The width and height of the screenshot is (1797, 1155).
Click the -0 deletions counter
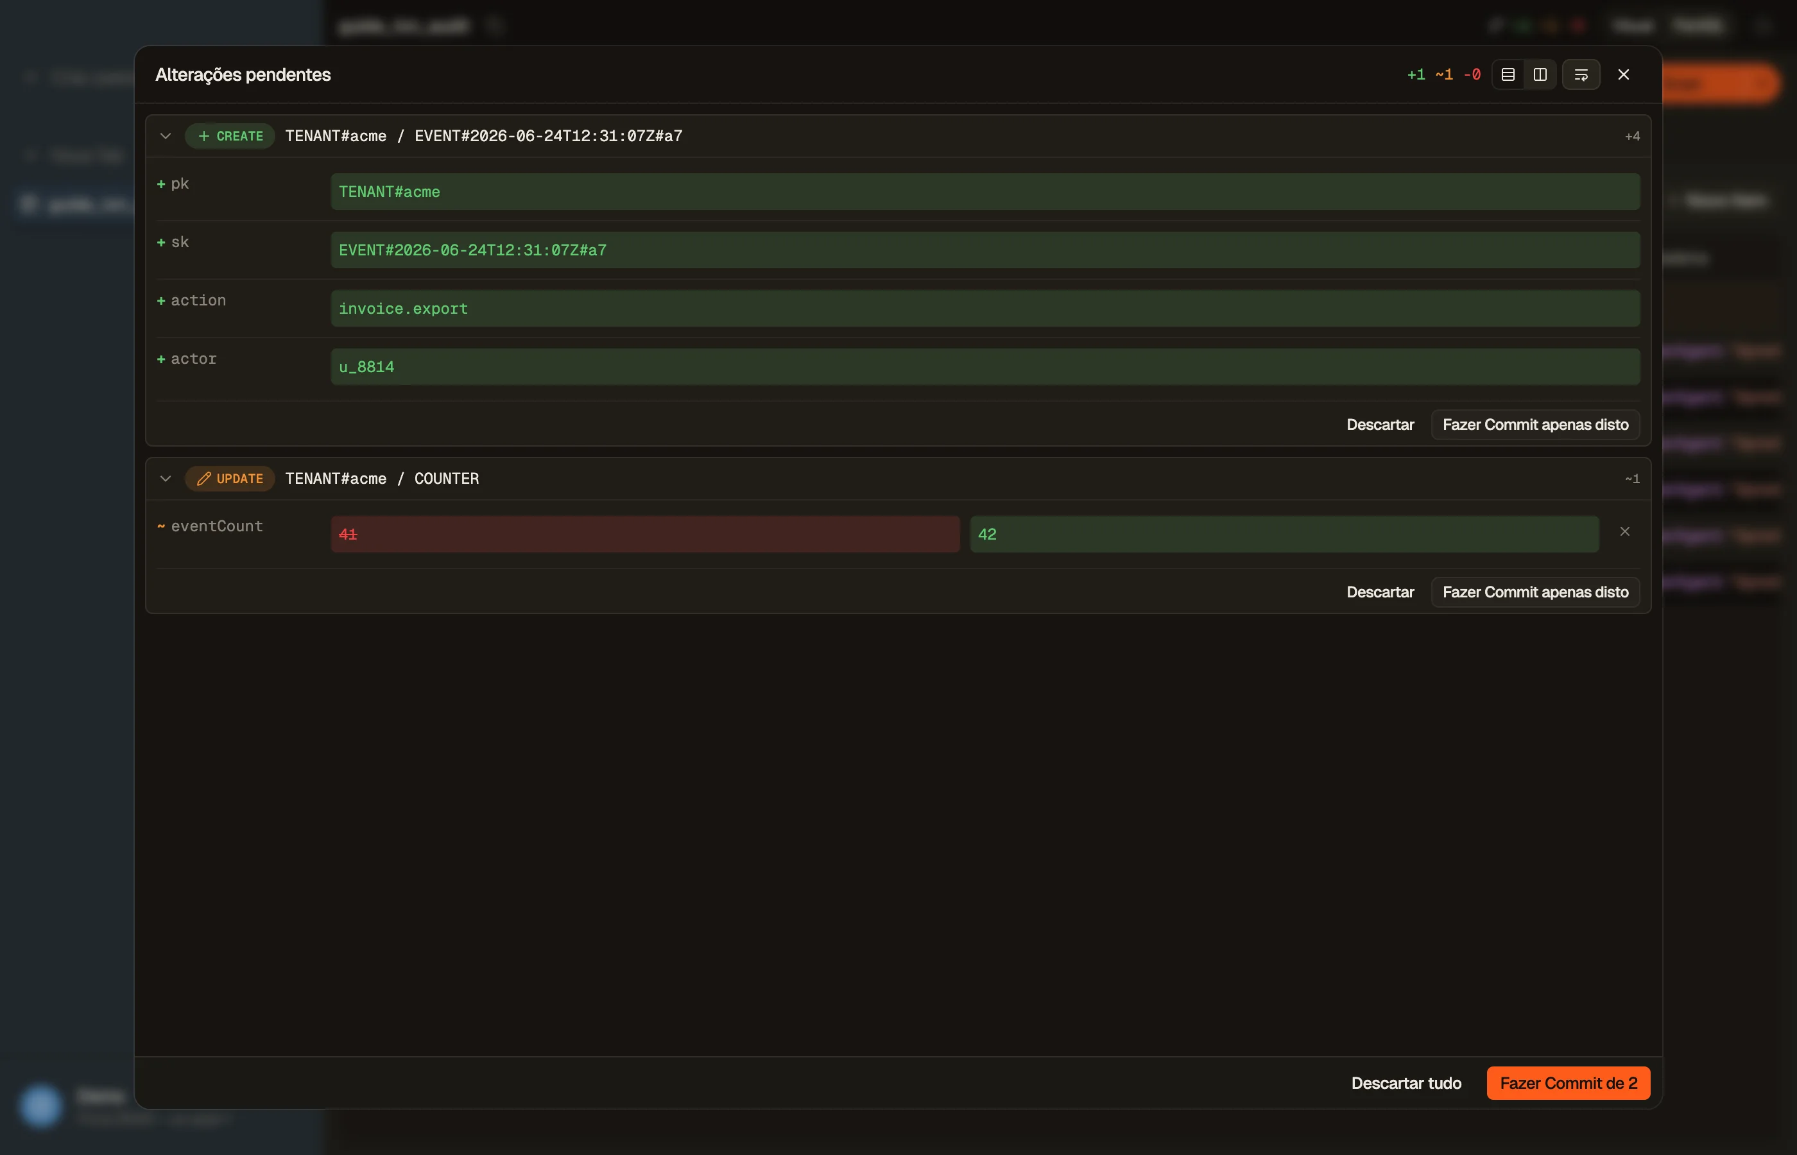pyautogui.click(x=1472, y=74)
